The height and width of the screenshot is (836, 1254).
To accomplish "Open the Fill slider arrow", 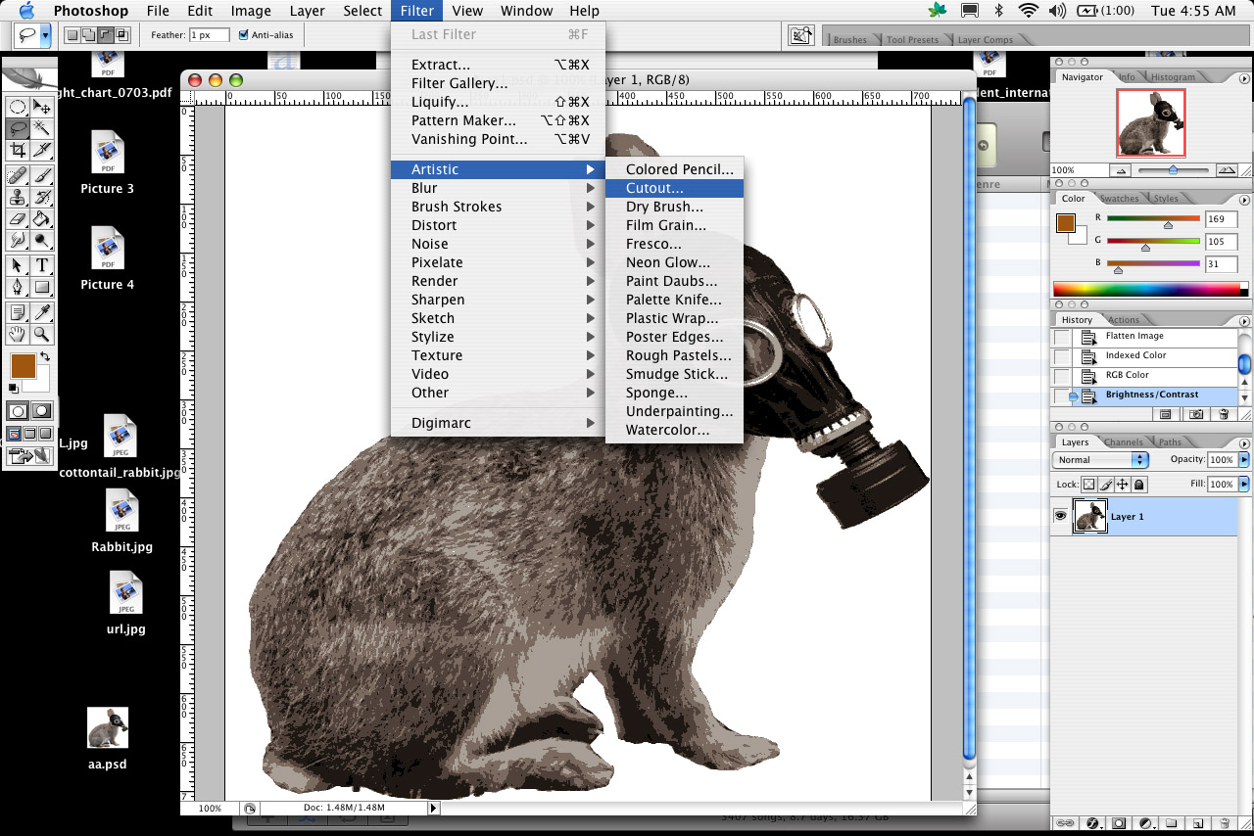I will 1244,485.
